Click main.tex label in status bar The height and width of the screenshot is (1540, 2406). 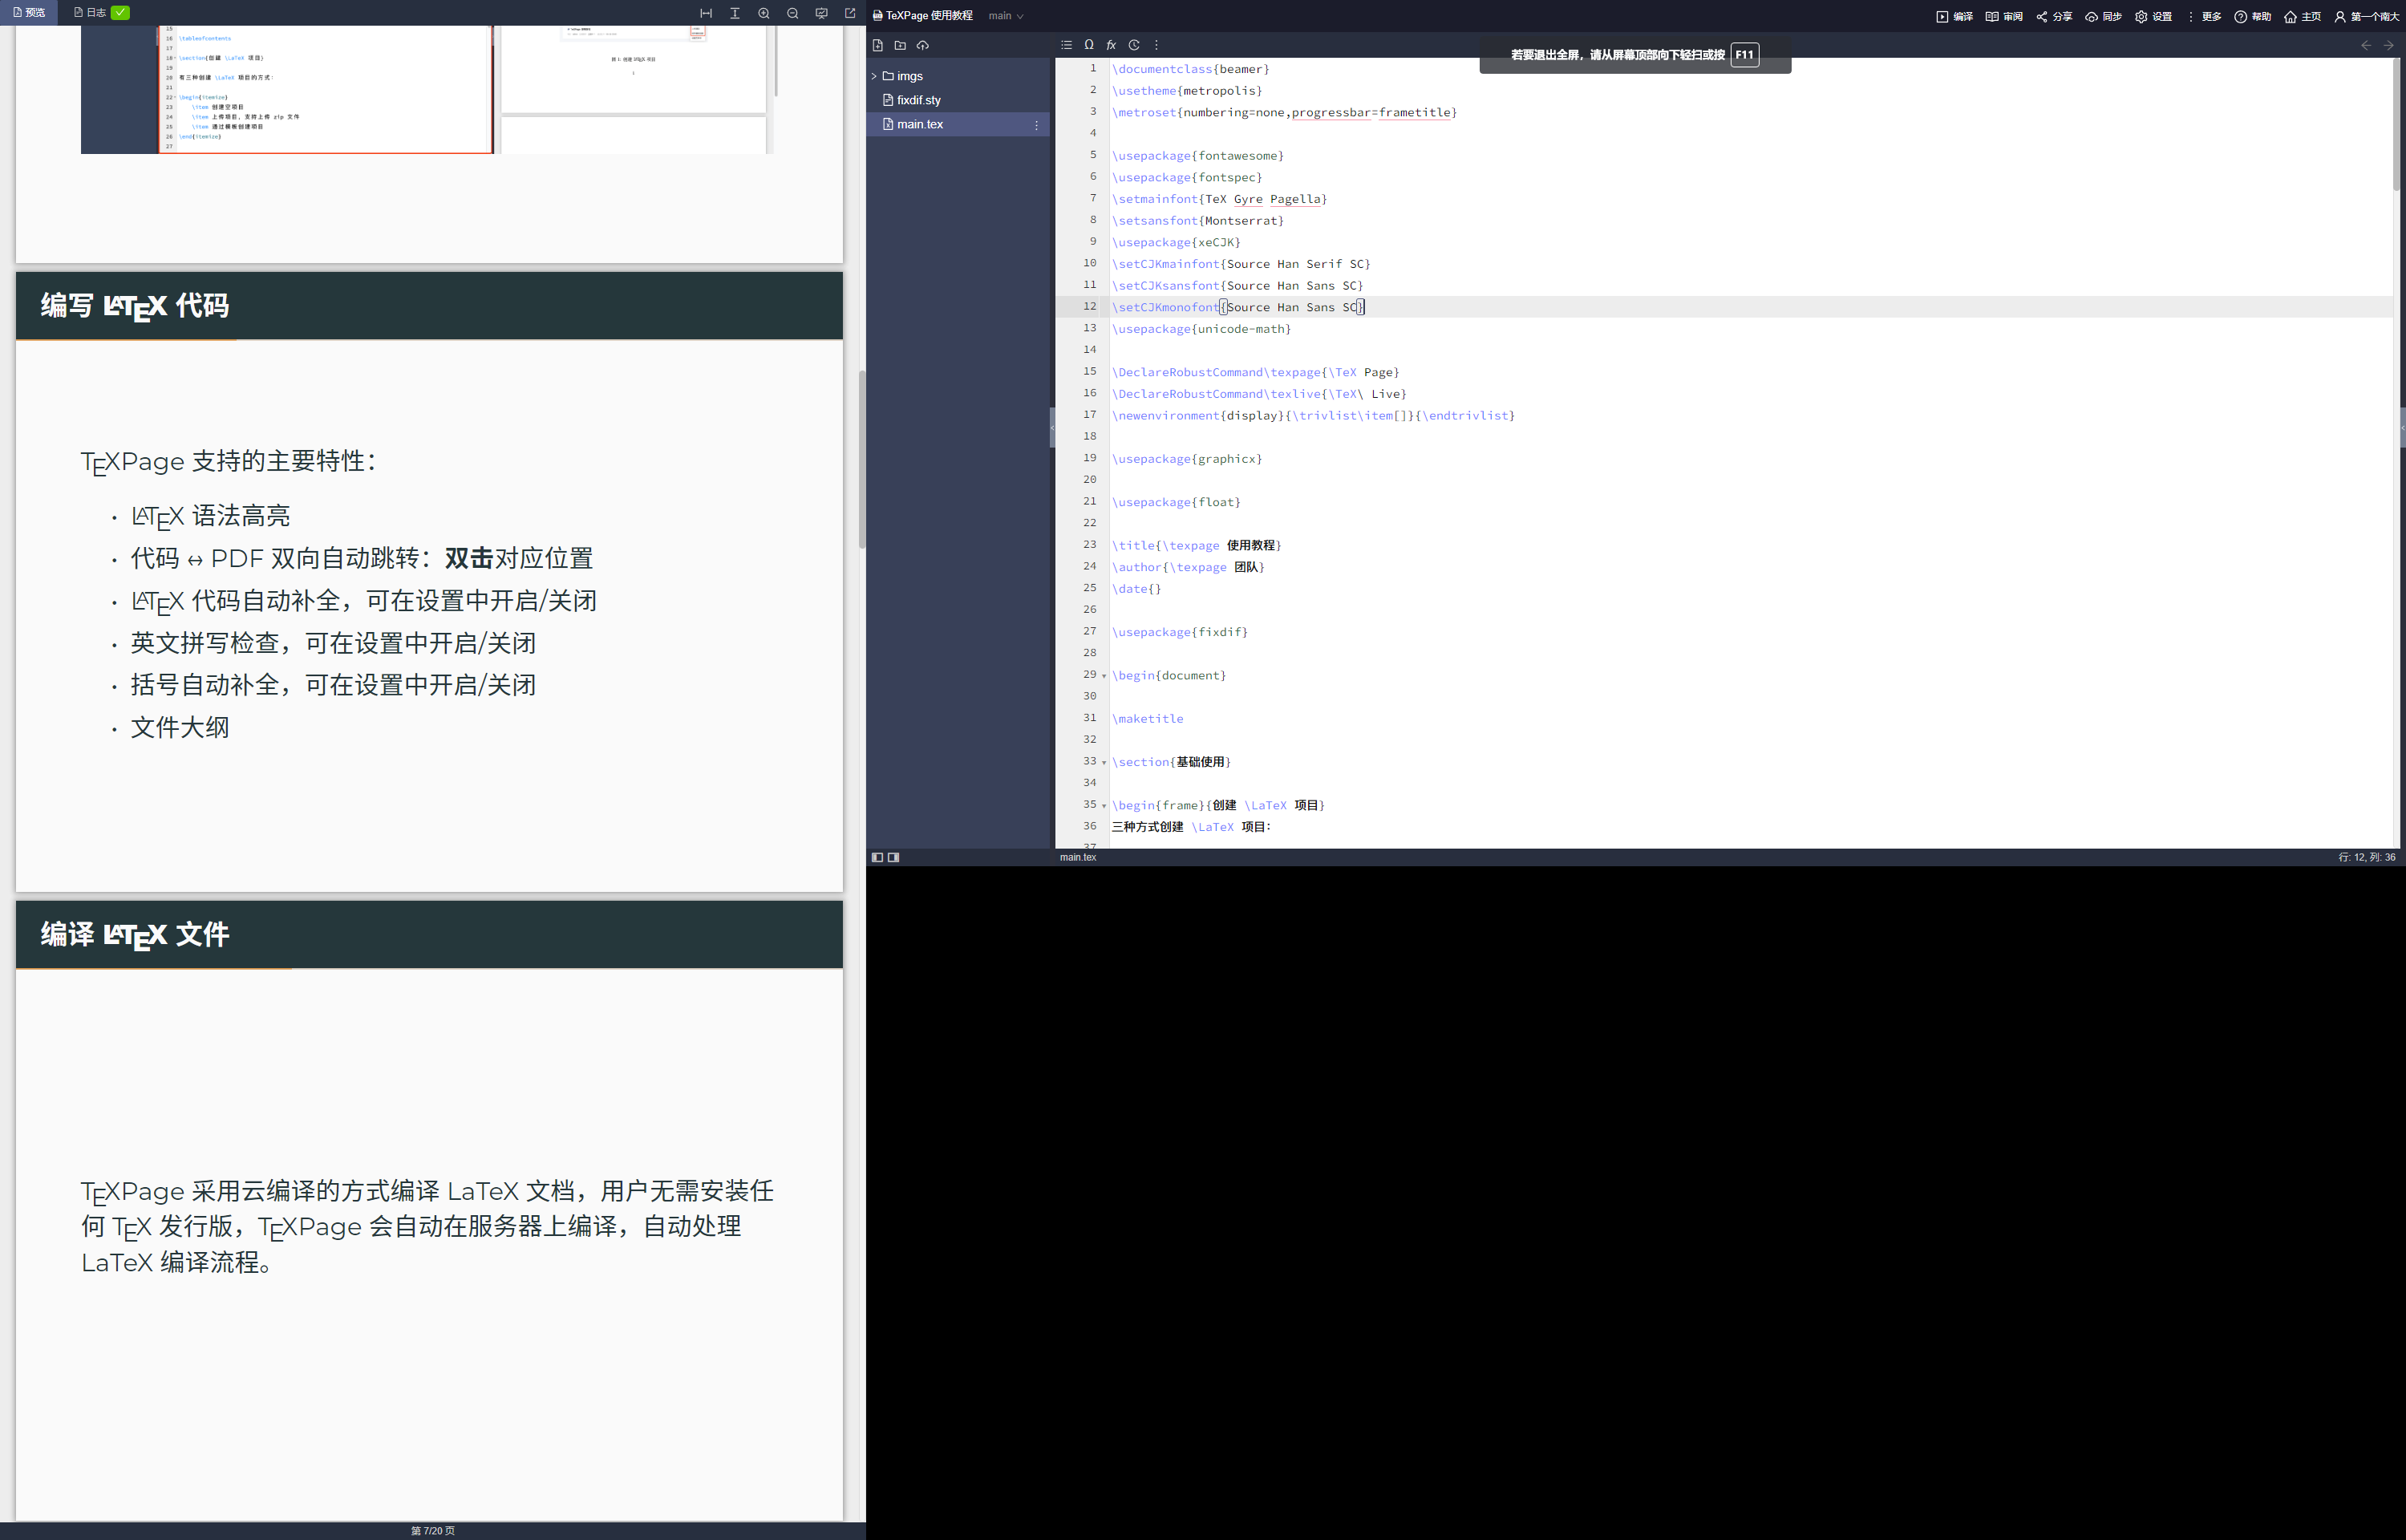(x=1078, y=857)
